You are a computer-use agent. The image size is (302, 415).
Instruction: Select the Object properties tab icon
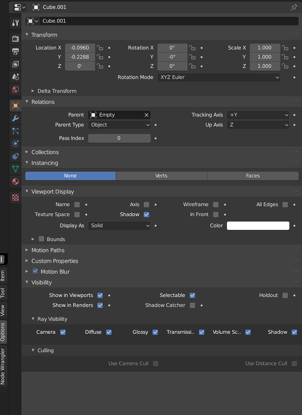pos(15,105)
